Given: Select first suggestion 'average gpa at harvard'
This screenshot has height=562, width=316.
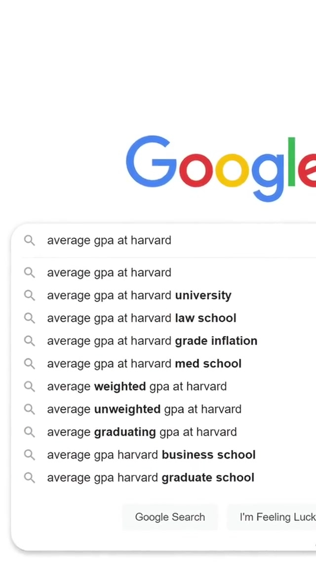Looking at the screenshot, I should pyautogui.click(x=109, y=273).
